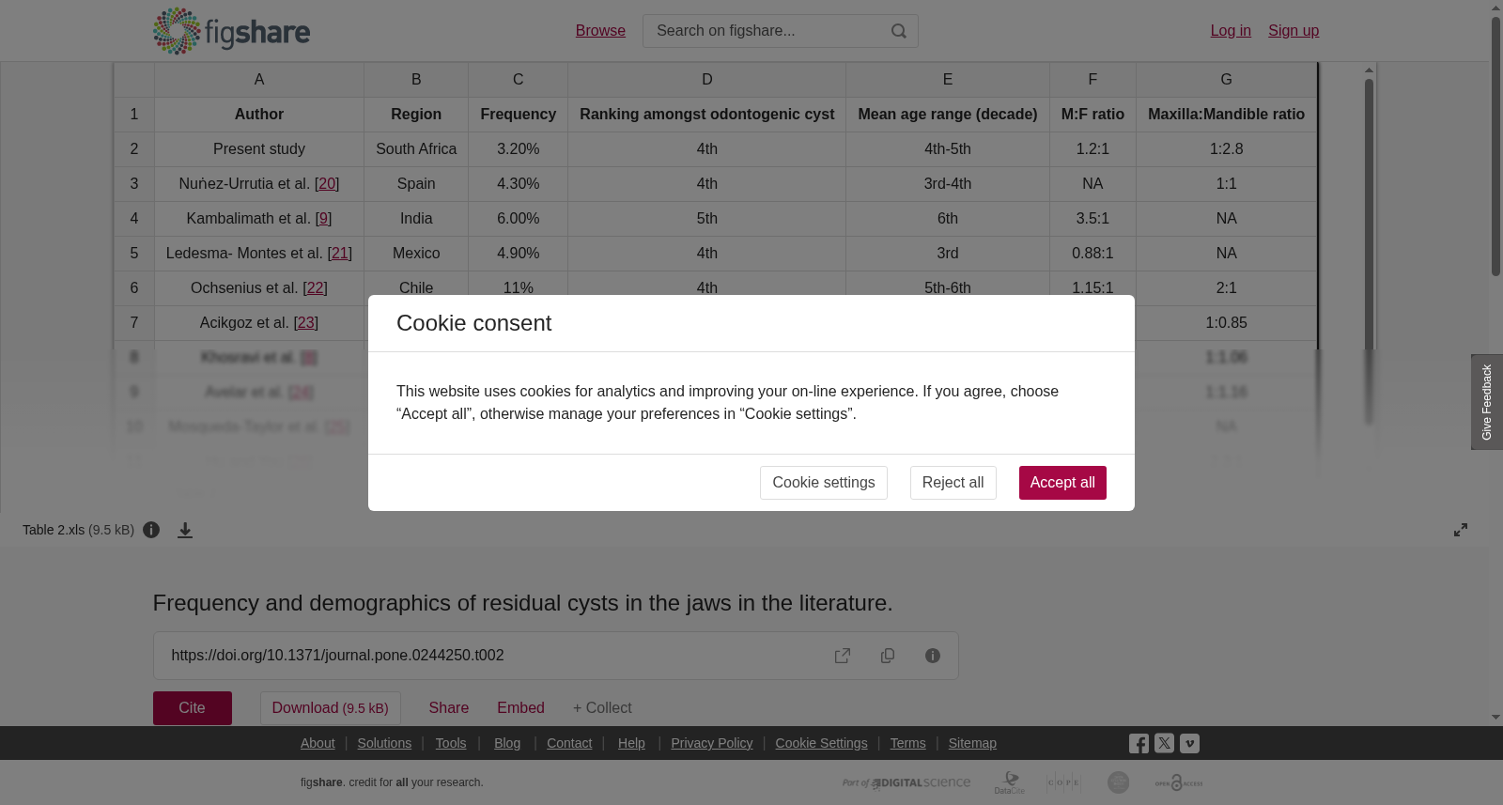Screen dimensions: 1503x805
Task: Open figshare Facebook page
Action: pyautogui.click(x=1139, y=743)
